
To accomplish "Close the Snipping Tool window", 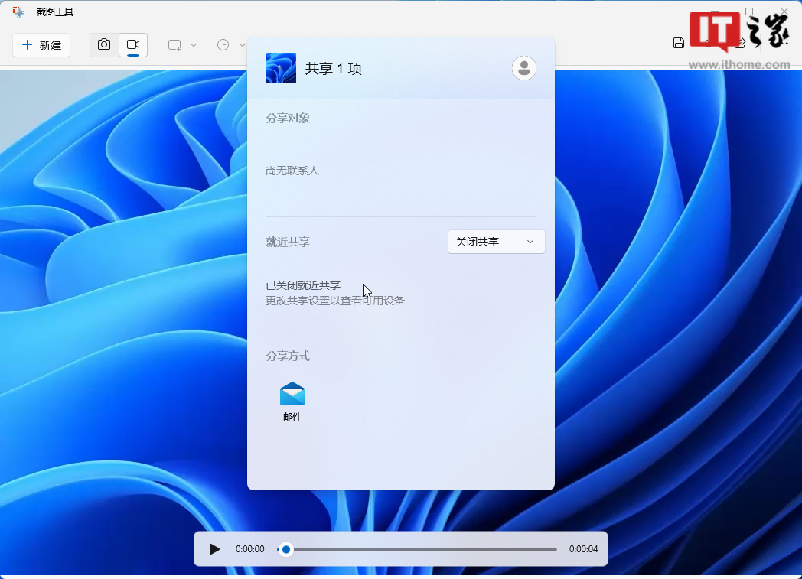I will pos(784,11).
